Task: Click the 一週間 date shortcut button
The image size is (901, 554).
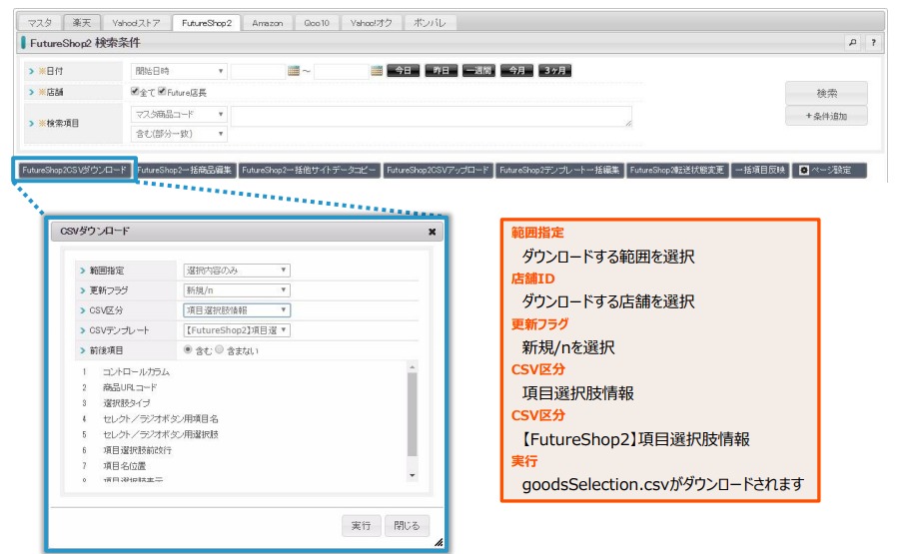Action: point(478,71)
